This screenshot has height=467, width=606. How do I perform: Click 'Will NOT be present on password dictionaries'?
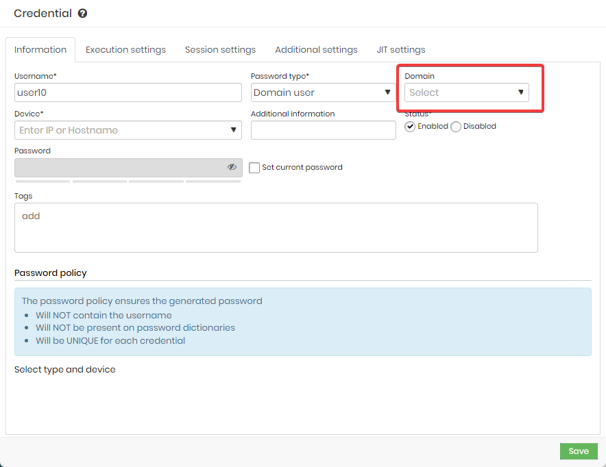(x=135, y=328)
